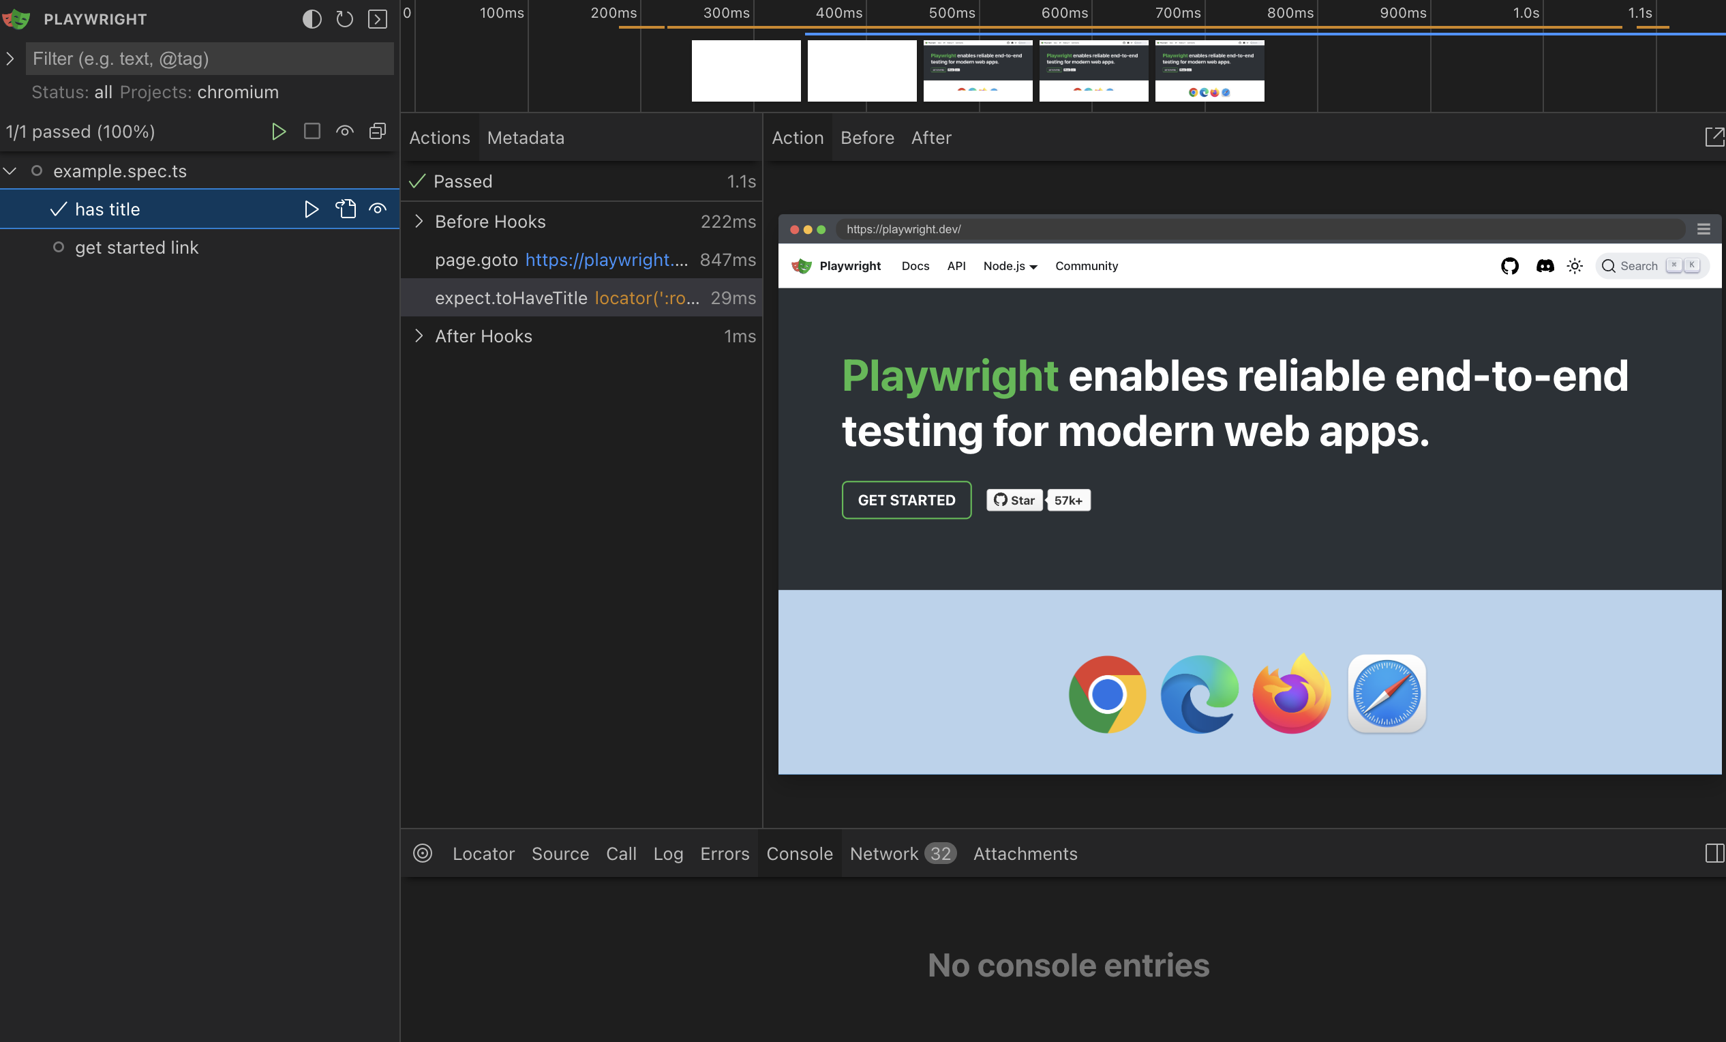This screenshot has height=1042, width=1726.
Task: Select the pick locator target icon
Action: pos(423,854)
